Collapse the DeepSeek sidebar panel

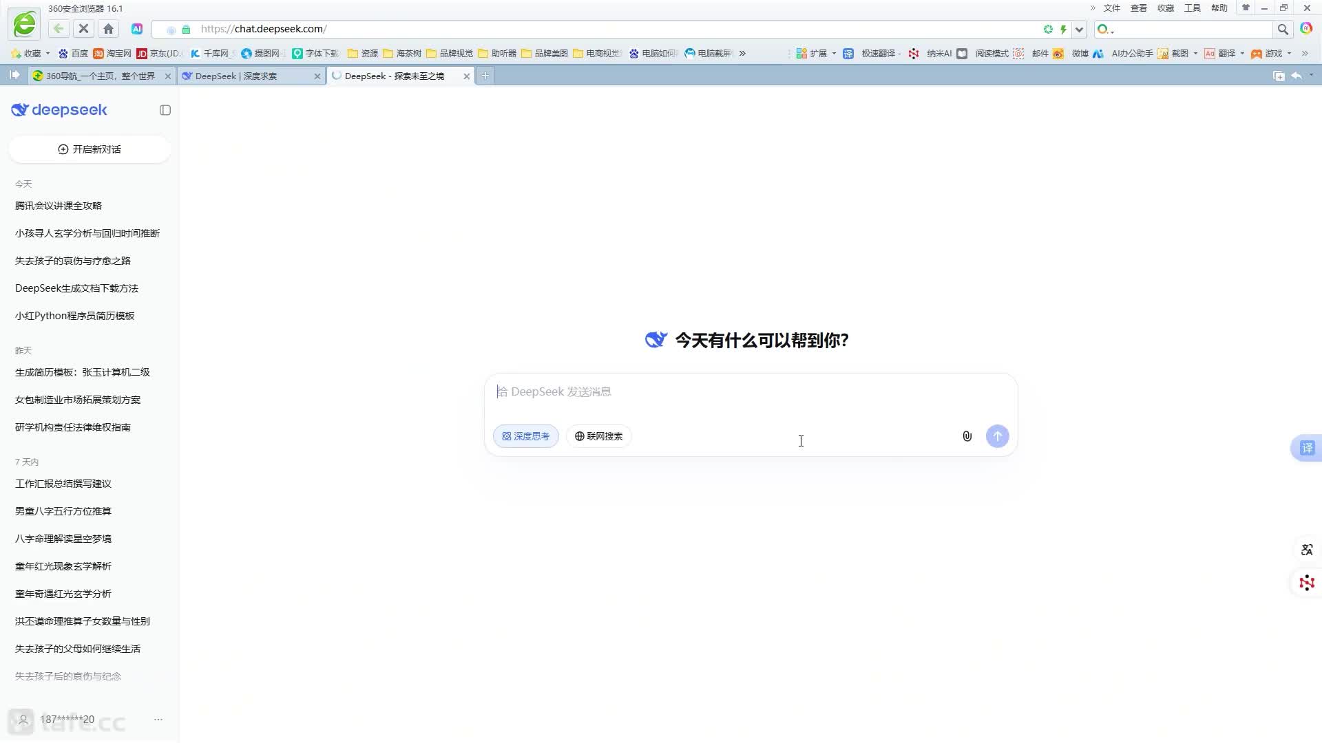click(x=165, y=110)
